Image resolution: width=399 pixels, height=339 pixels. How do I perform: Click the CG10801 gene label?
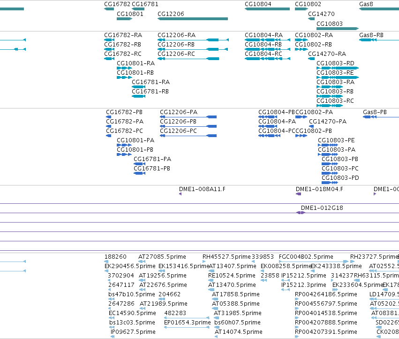(130, 14)
